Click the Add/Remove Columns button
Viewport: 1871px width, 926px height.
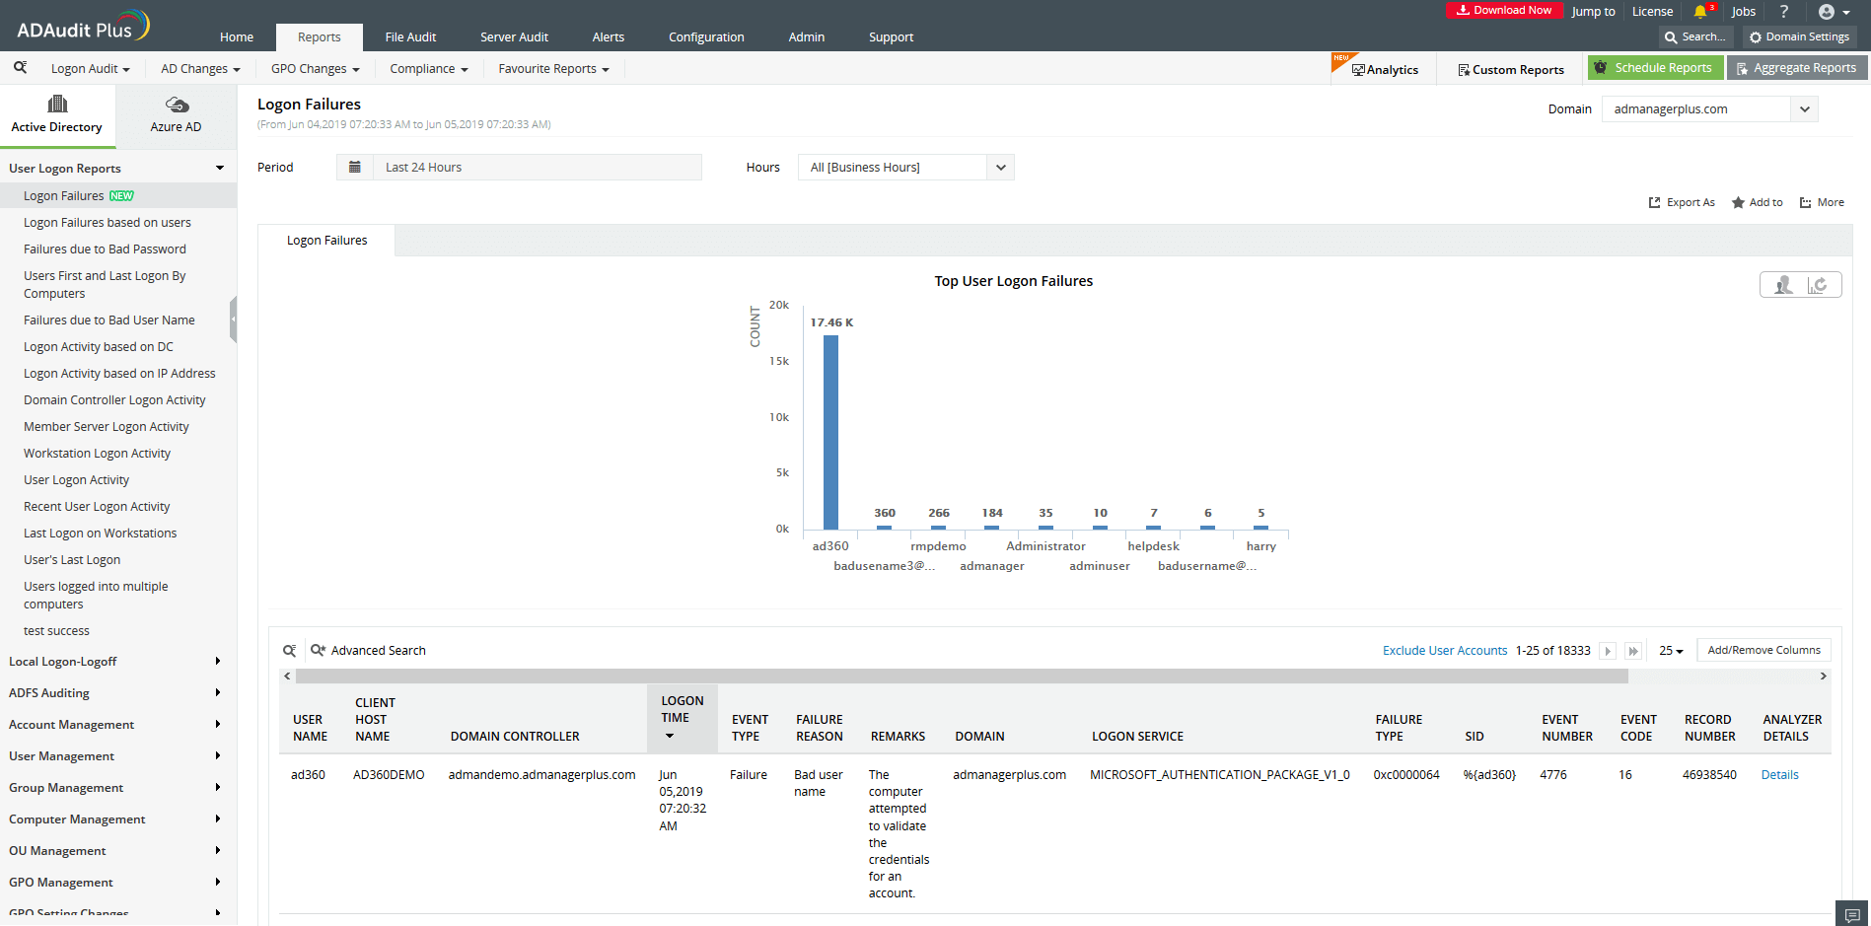click(1764, 651)
